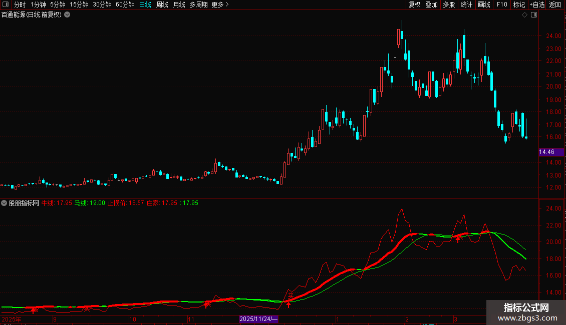
Task: Click the 返回 back button
Action: (x=555, y=4)
